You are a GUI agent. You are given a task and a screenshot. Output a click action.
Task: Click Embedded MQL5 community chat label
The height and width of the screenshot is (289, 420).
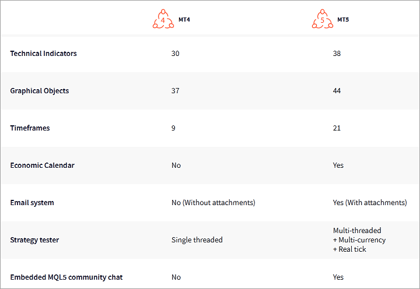tap(66, 277)
